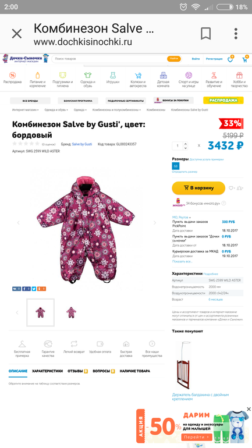
Task: Open the Распродажа percent category icon
Action: pos(12,79)
